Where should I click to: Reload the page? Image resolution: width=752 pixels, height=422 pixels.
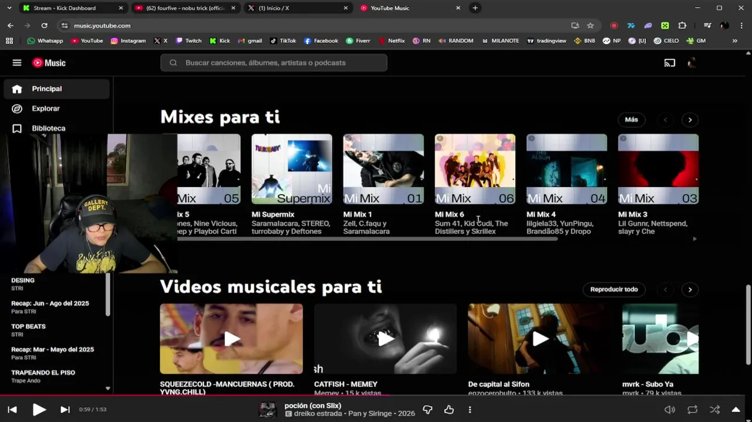tap(44, 26)
